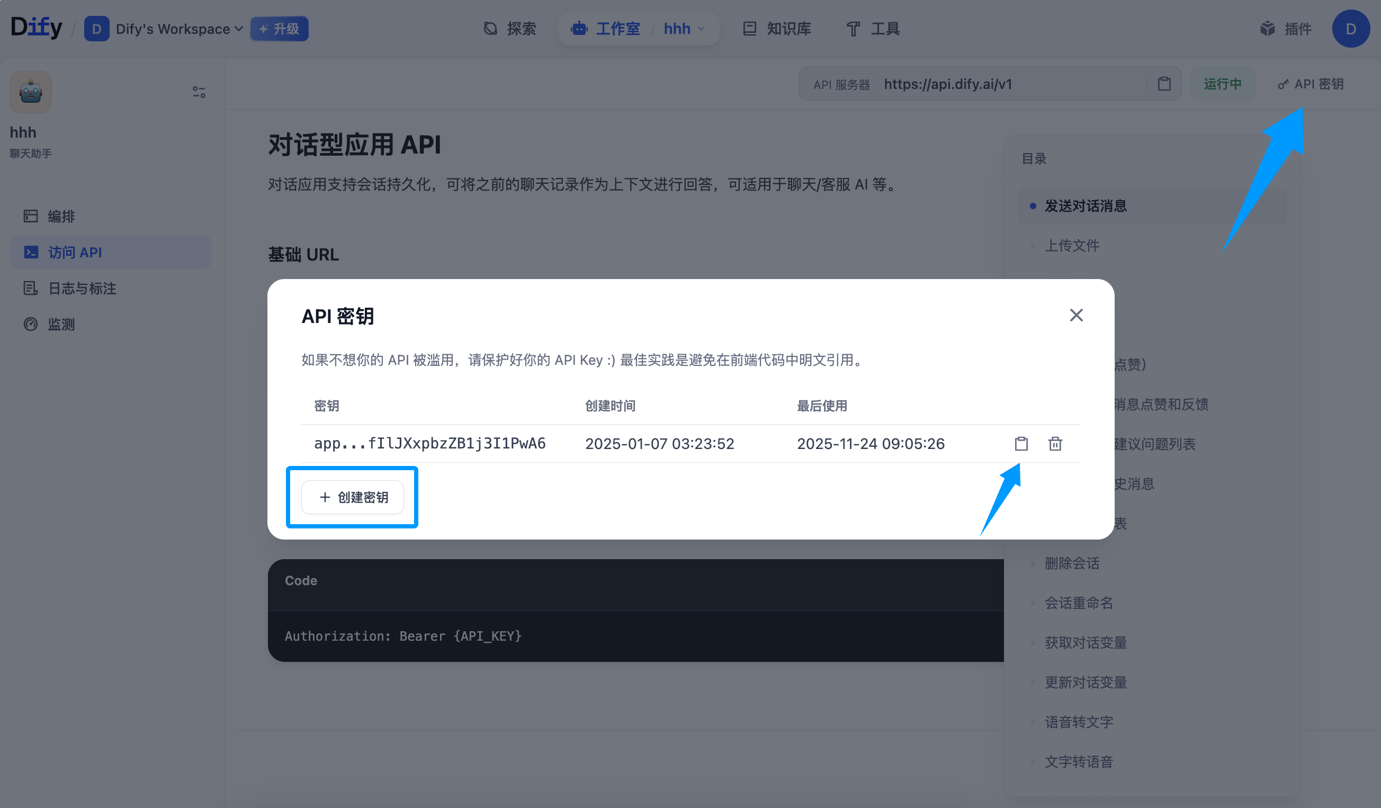Copy the API server URL
The height and width of the screenshot is (808, 1381).
(x=1164, y=84)
